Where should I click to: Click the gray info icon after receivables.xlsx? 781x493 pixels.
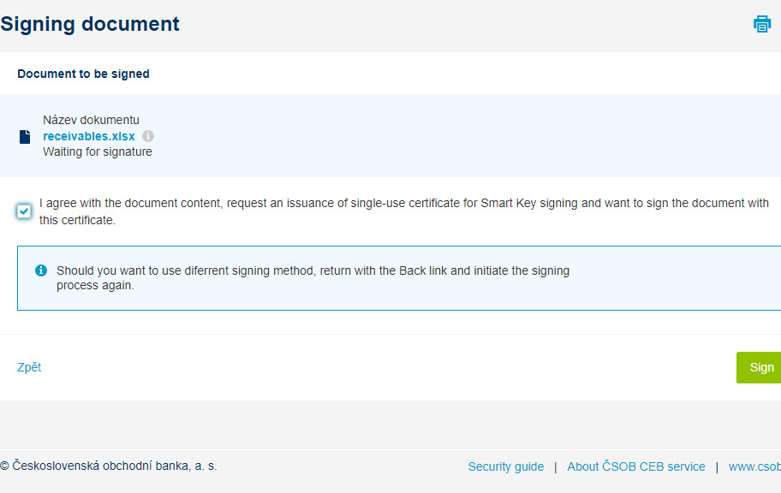point(148,136)
